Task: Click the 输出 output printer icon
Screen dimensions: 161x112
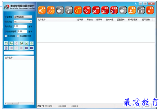Action: (x=60, y=10)
